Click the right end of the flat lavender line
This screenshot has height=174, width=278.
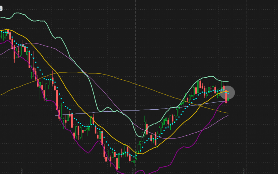[x=226, y=101]
